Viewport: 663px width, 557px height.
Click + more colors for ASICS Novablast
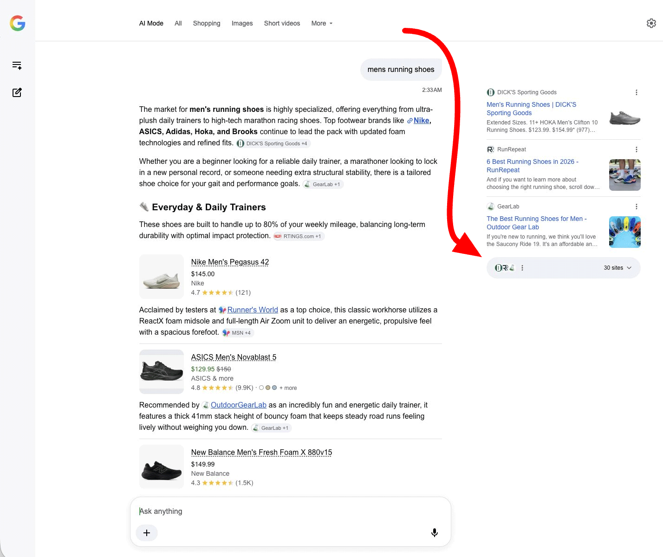pos(288,388)
